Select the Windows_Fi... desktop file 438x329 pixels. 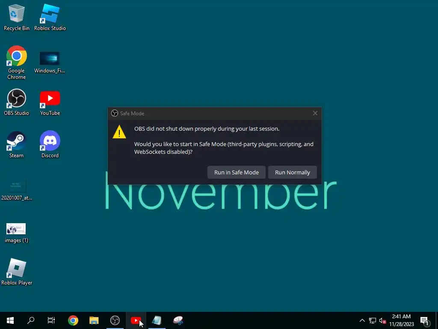coord(50,63)
